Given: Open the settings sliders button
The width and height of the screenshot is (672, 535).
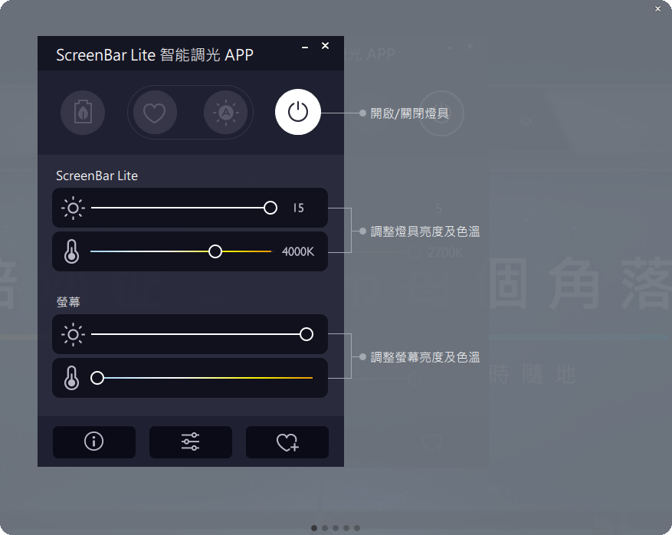Looking at the screenshot, I should (x=190, y=442).
